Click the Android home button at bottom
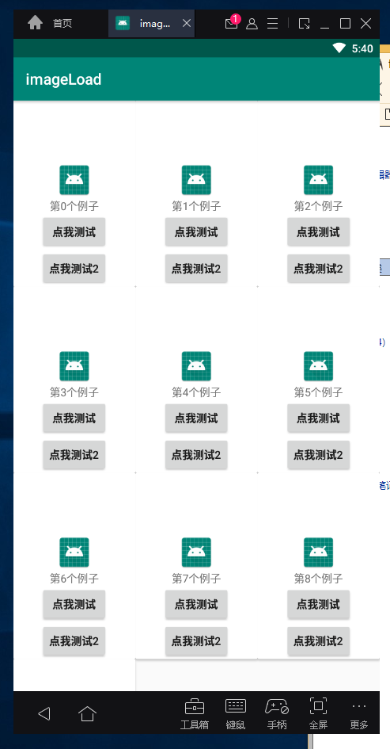This screenshot has width=390, height=749. click(87, 713)
